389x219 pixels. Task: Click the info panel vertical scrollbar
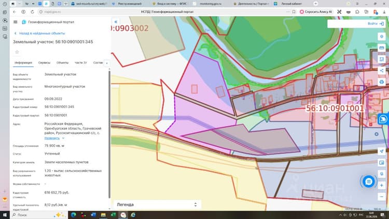pyautogui.click(x=109, y=134)
